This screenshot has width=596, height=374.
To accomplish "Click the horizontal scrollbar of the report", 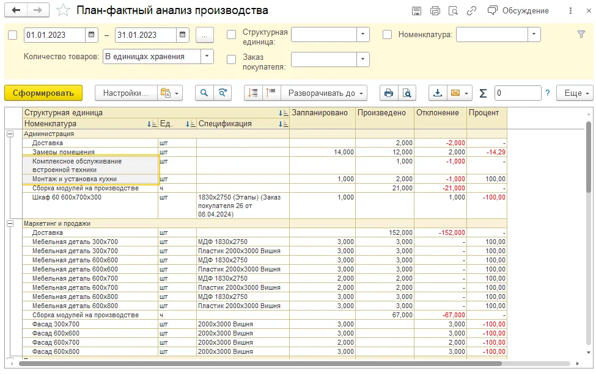I will 260,364.
